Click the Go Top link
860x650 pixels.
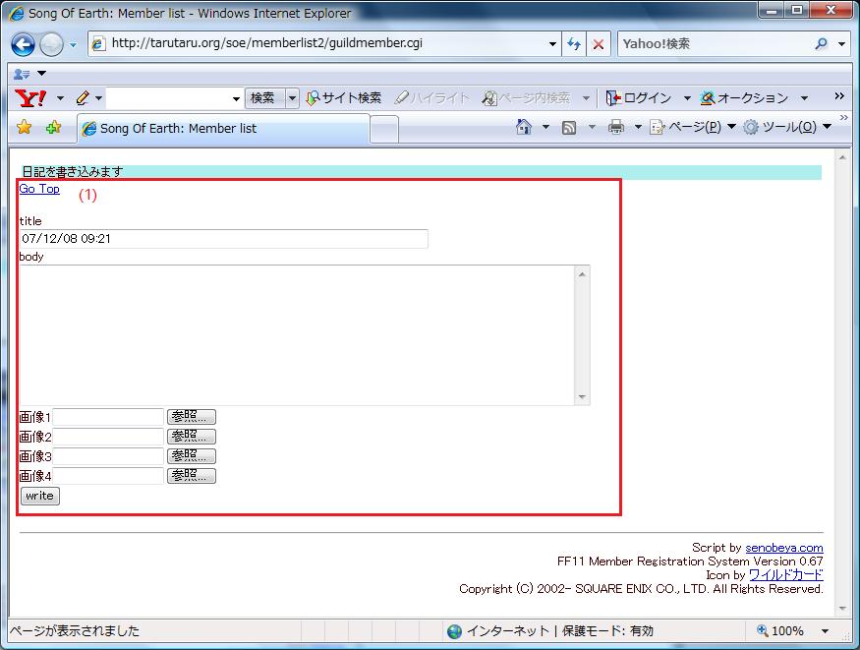click(x=39, y=189)
